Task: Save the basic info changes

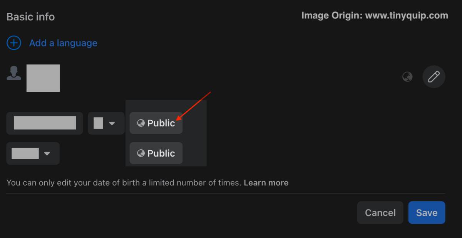Action: pos(427,213)
